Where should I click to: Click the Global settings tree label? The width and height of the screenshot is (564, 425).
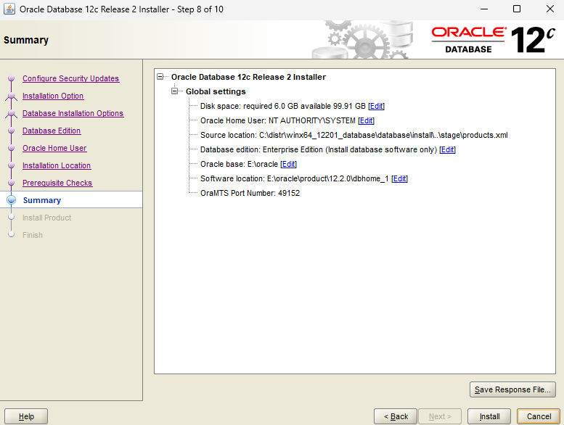pos(216,91)
